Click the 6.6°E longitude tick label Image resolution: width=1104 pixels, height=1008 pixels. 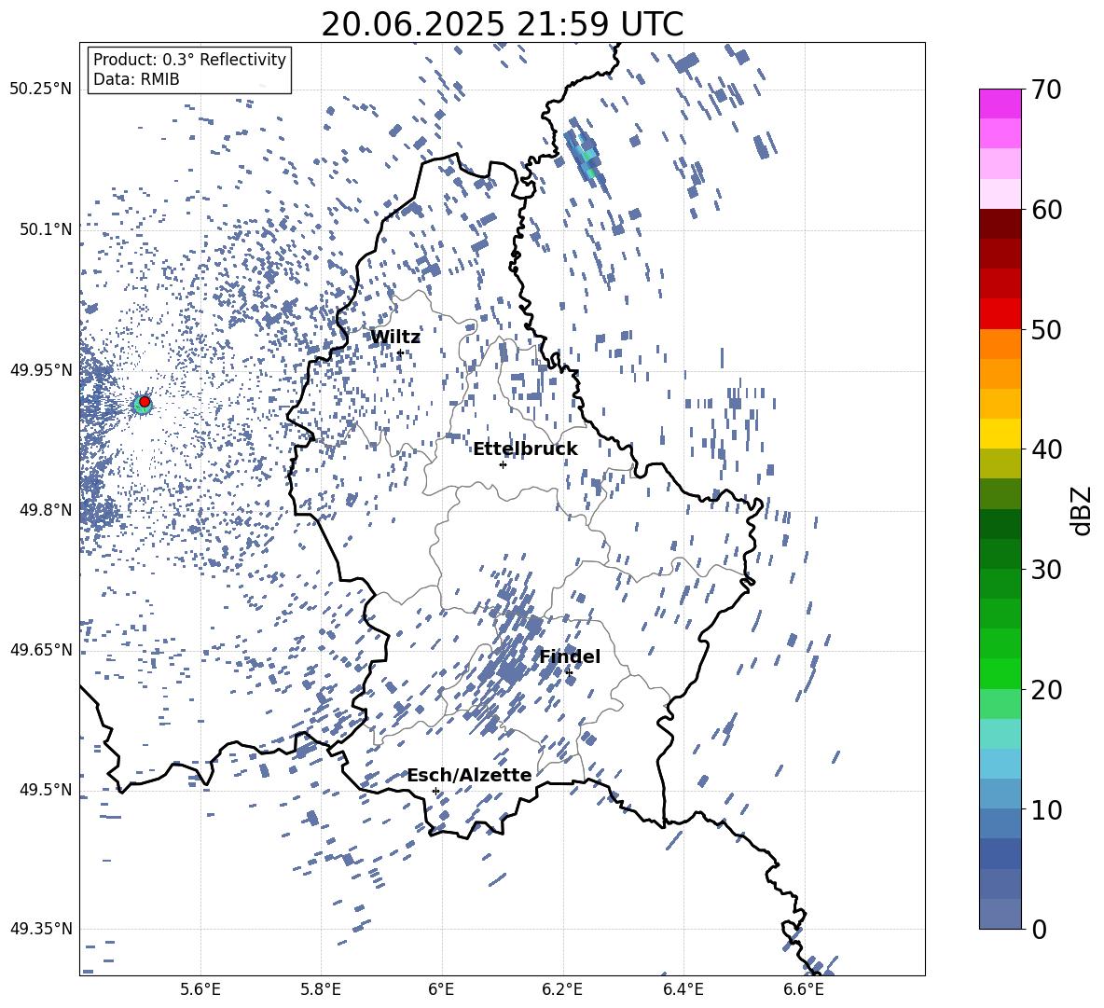pyautogui.click(x=804, y=989)
